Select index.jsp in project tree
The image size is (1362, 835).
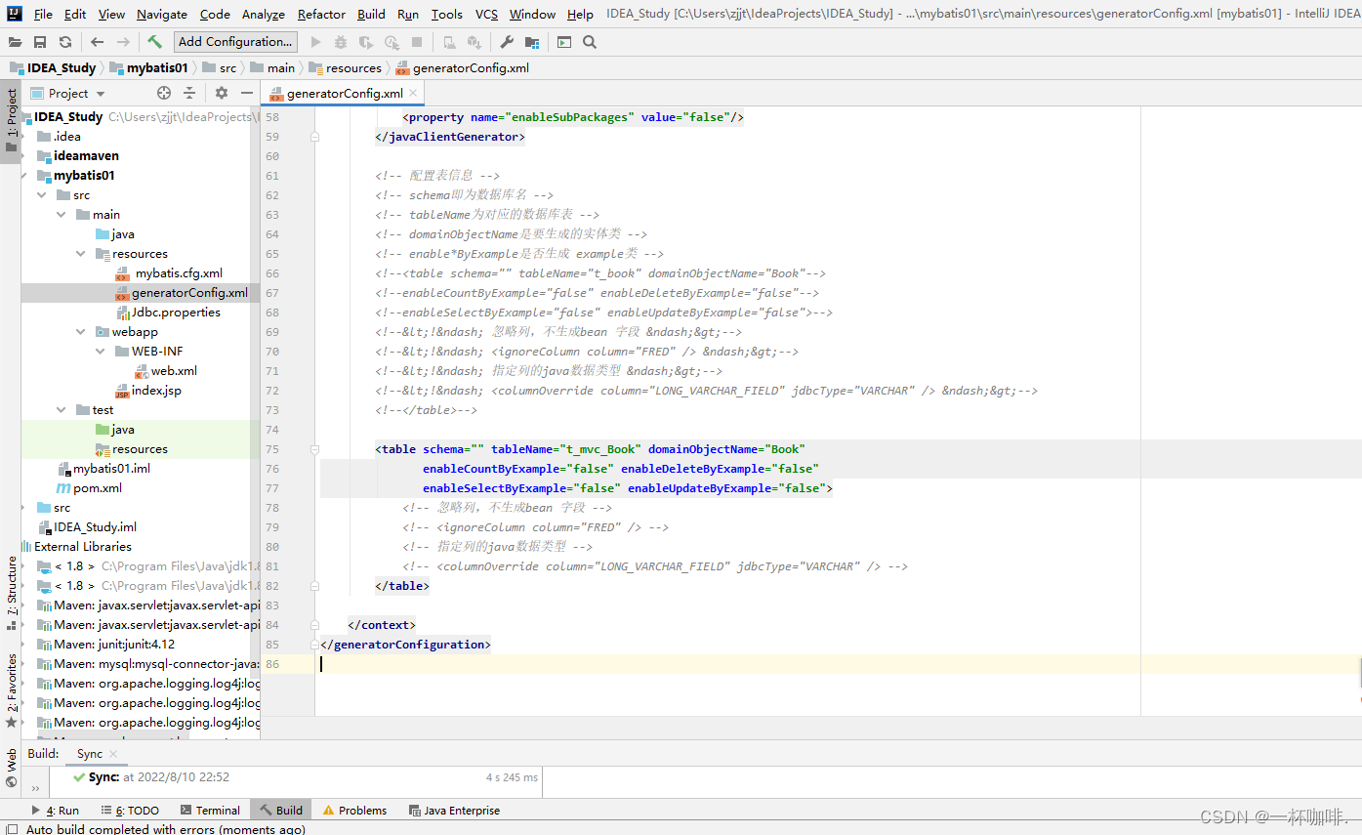coord(148,391)
